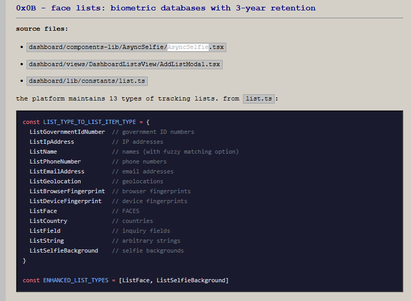Click ListString entry
This screenshot has width=411, height=301.
point(47,241)
